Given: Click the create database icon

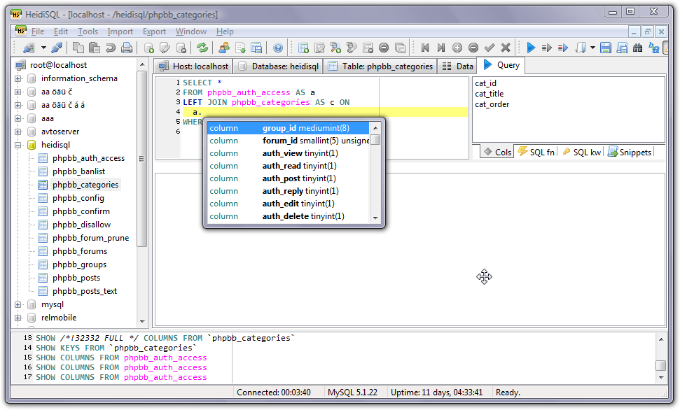Looking at the screenshot, I should pos(148,48).
